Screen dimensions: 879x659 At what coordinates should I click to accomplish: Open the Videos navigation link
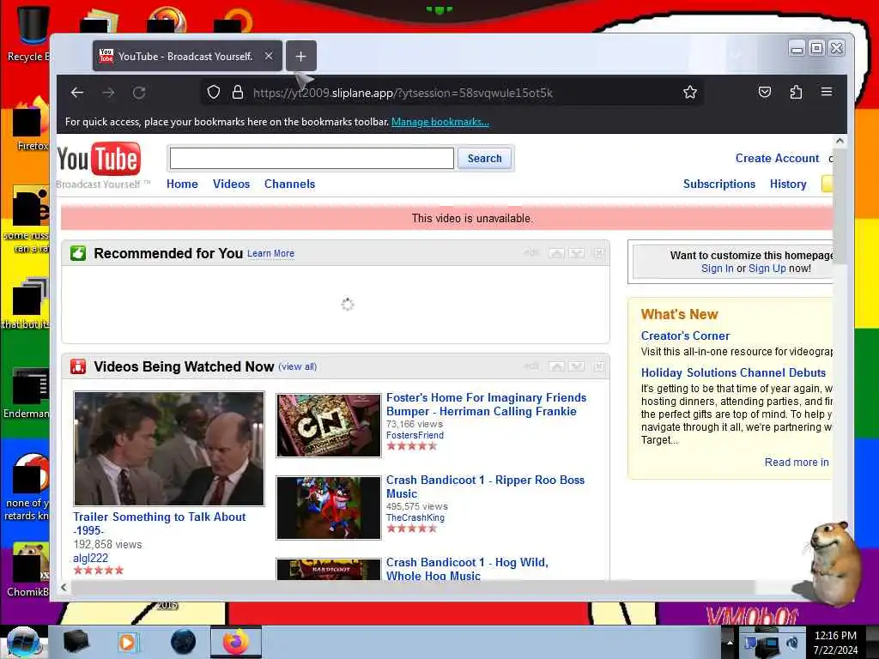[x=231, y=184]
